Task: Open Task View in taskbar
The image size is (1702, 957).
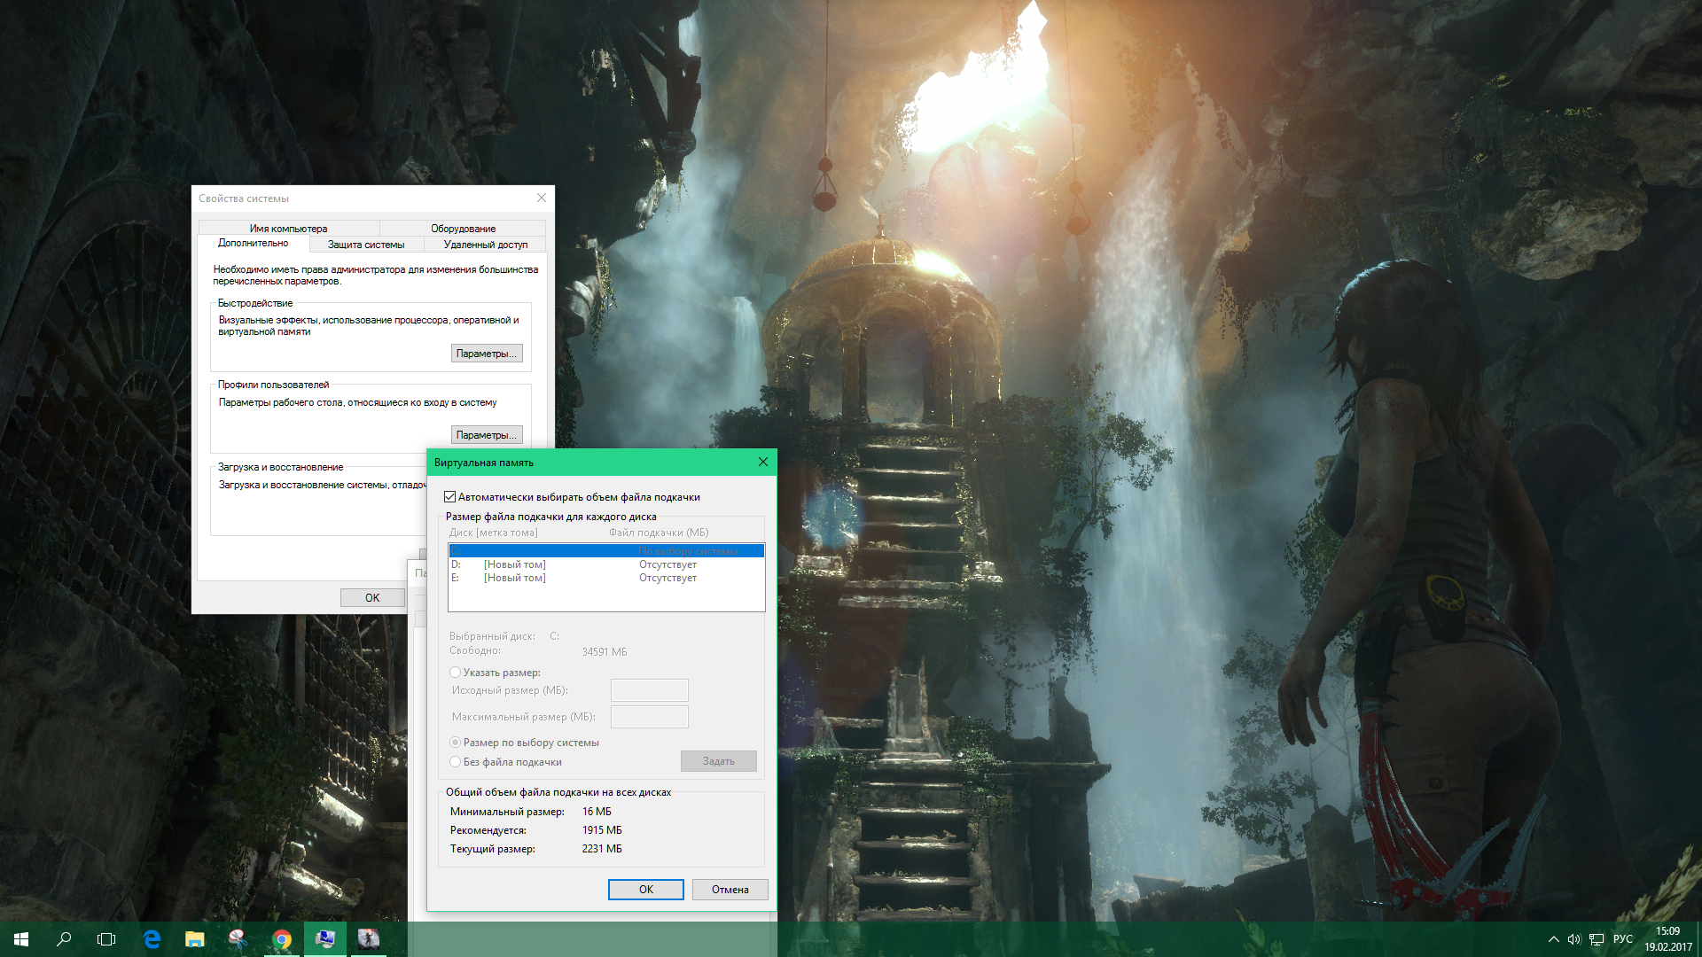Action: [x=106, y=939]
